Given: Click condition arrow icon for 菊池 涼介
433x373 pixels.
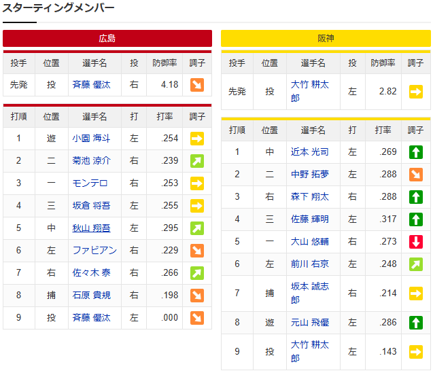Looking at the screenshot, I should tap(197, 161).
